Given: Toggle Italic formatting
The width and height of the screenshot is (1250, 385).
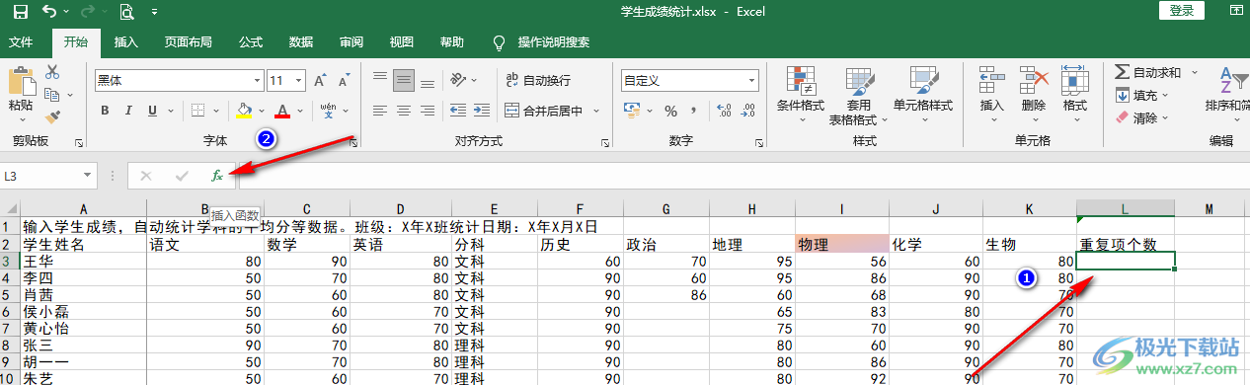Looking at the screenshot, I should click(x=128, y=110).
